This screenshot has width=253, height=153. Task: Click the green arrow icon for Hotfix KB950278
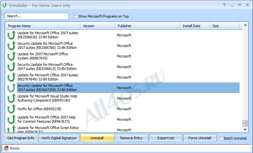[12, 109]
